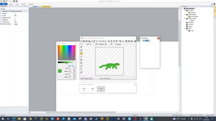Switch to the Event sheet 1 tab
216x121 pixels.
point(46,6)
